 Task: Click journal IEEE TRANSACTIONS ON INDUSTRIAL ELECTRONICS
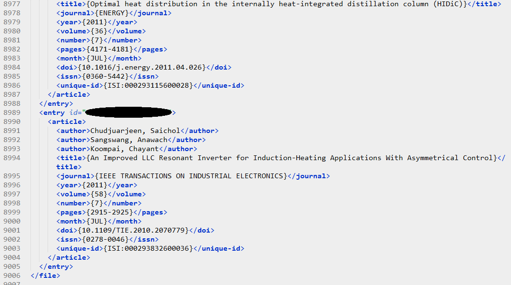point(191,176)
